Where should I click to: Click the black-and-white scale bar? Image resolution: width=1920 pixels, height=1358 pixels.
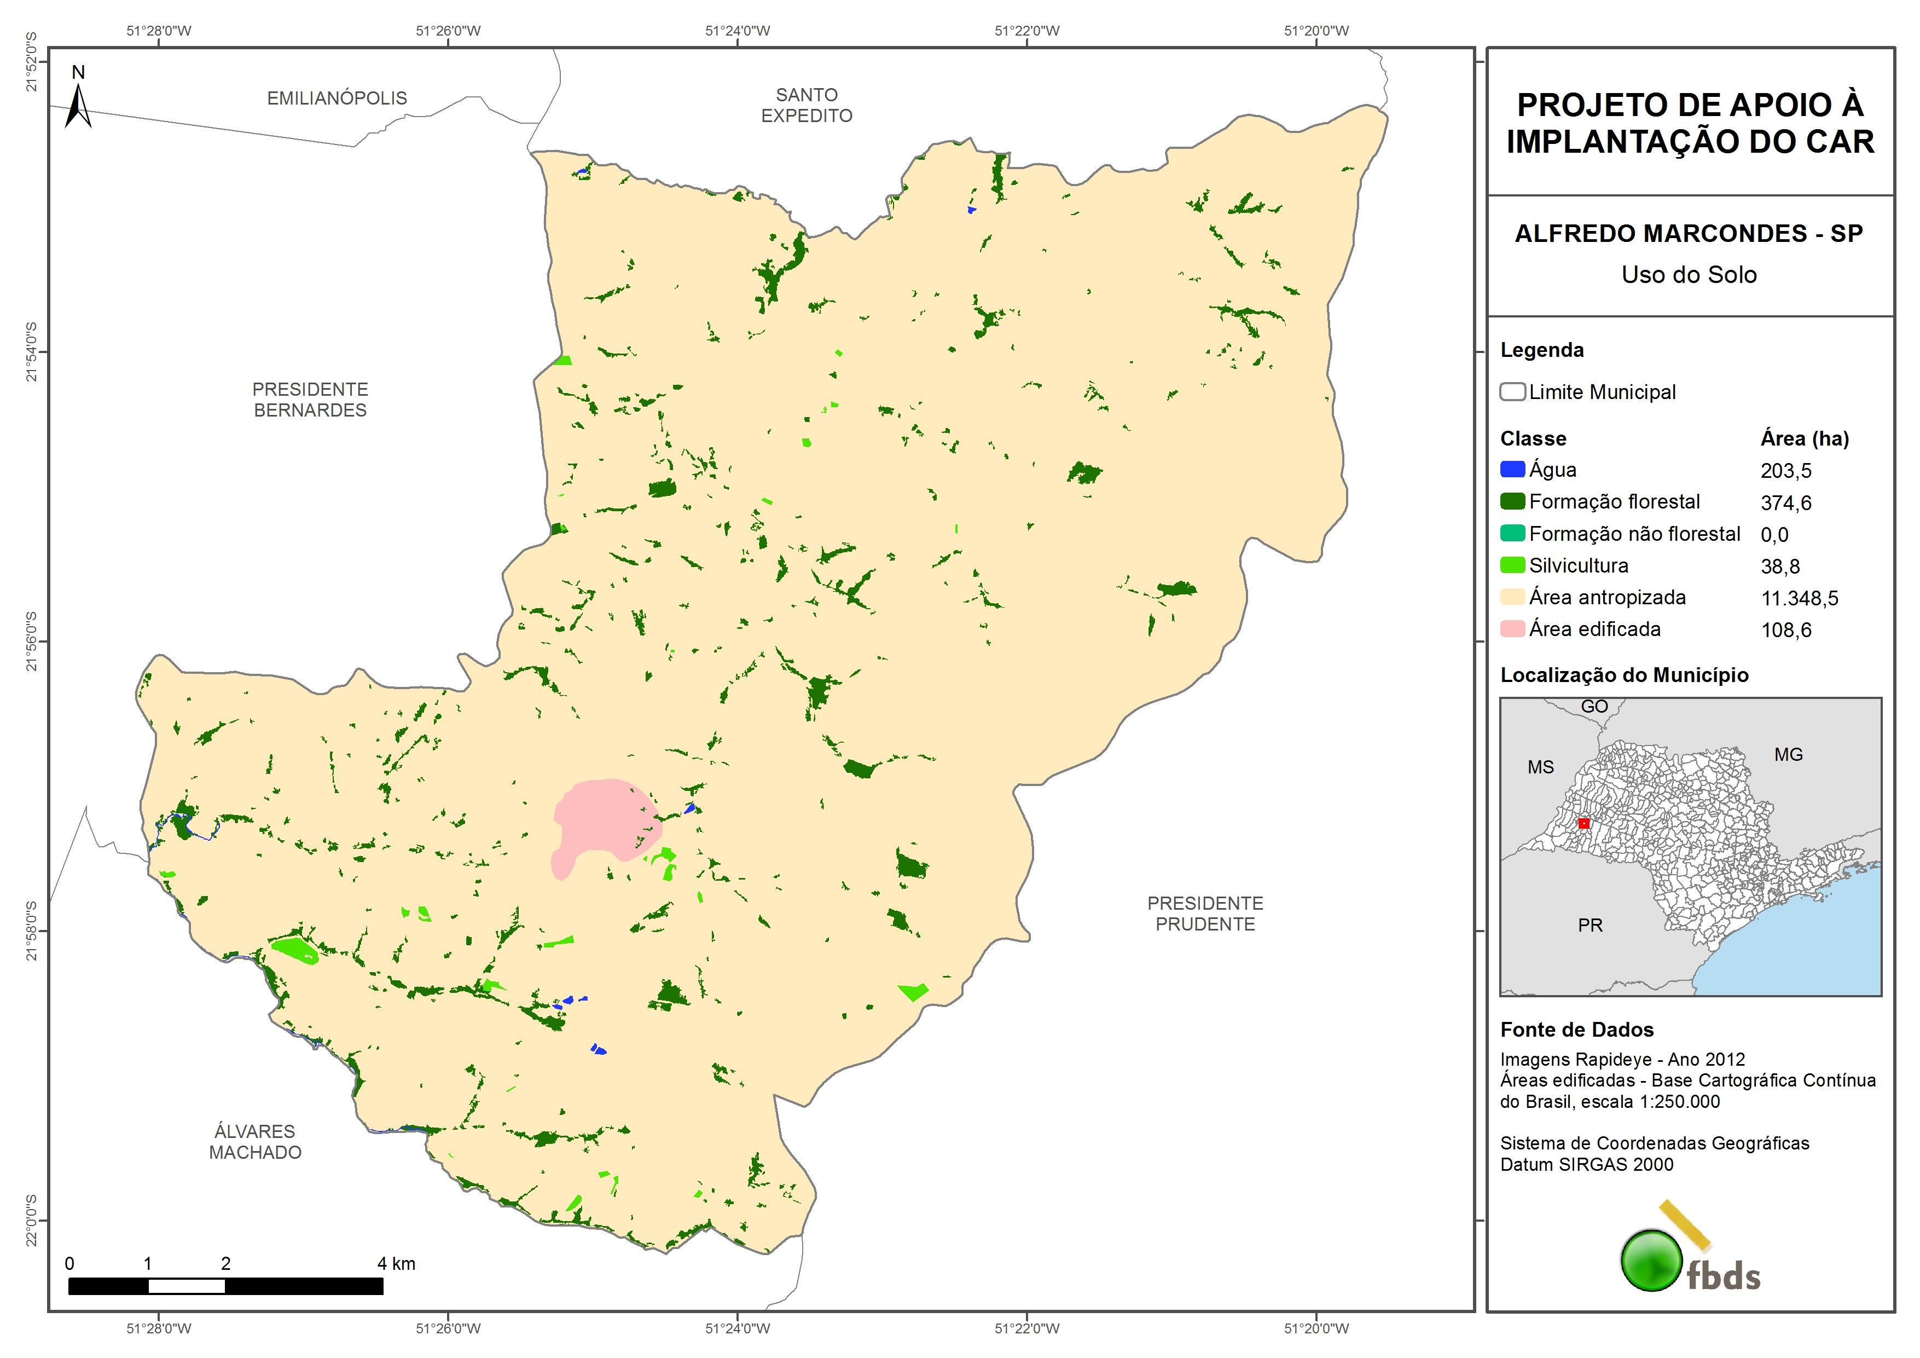[x=225, y=1286]
